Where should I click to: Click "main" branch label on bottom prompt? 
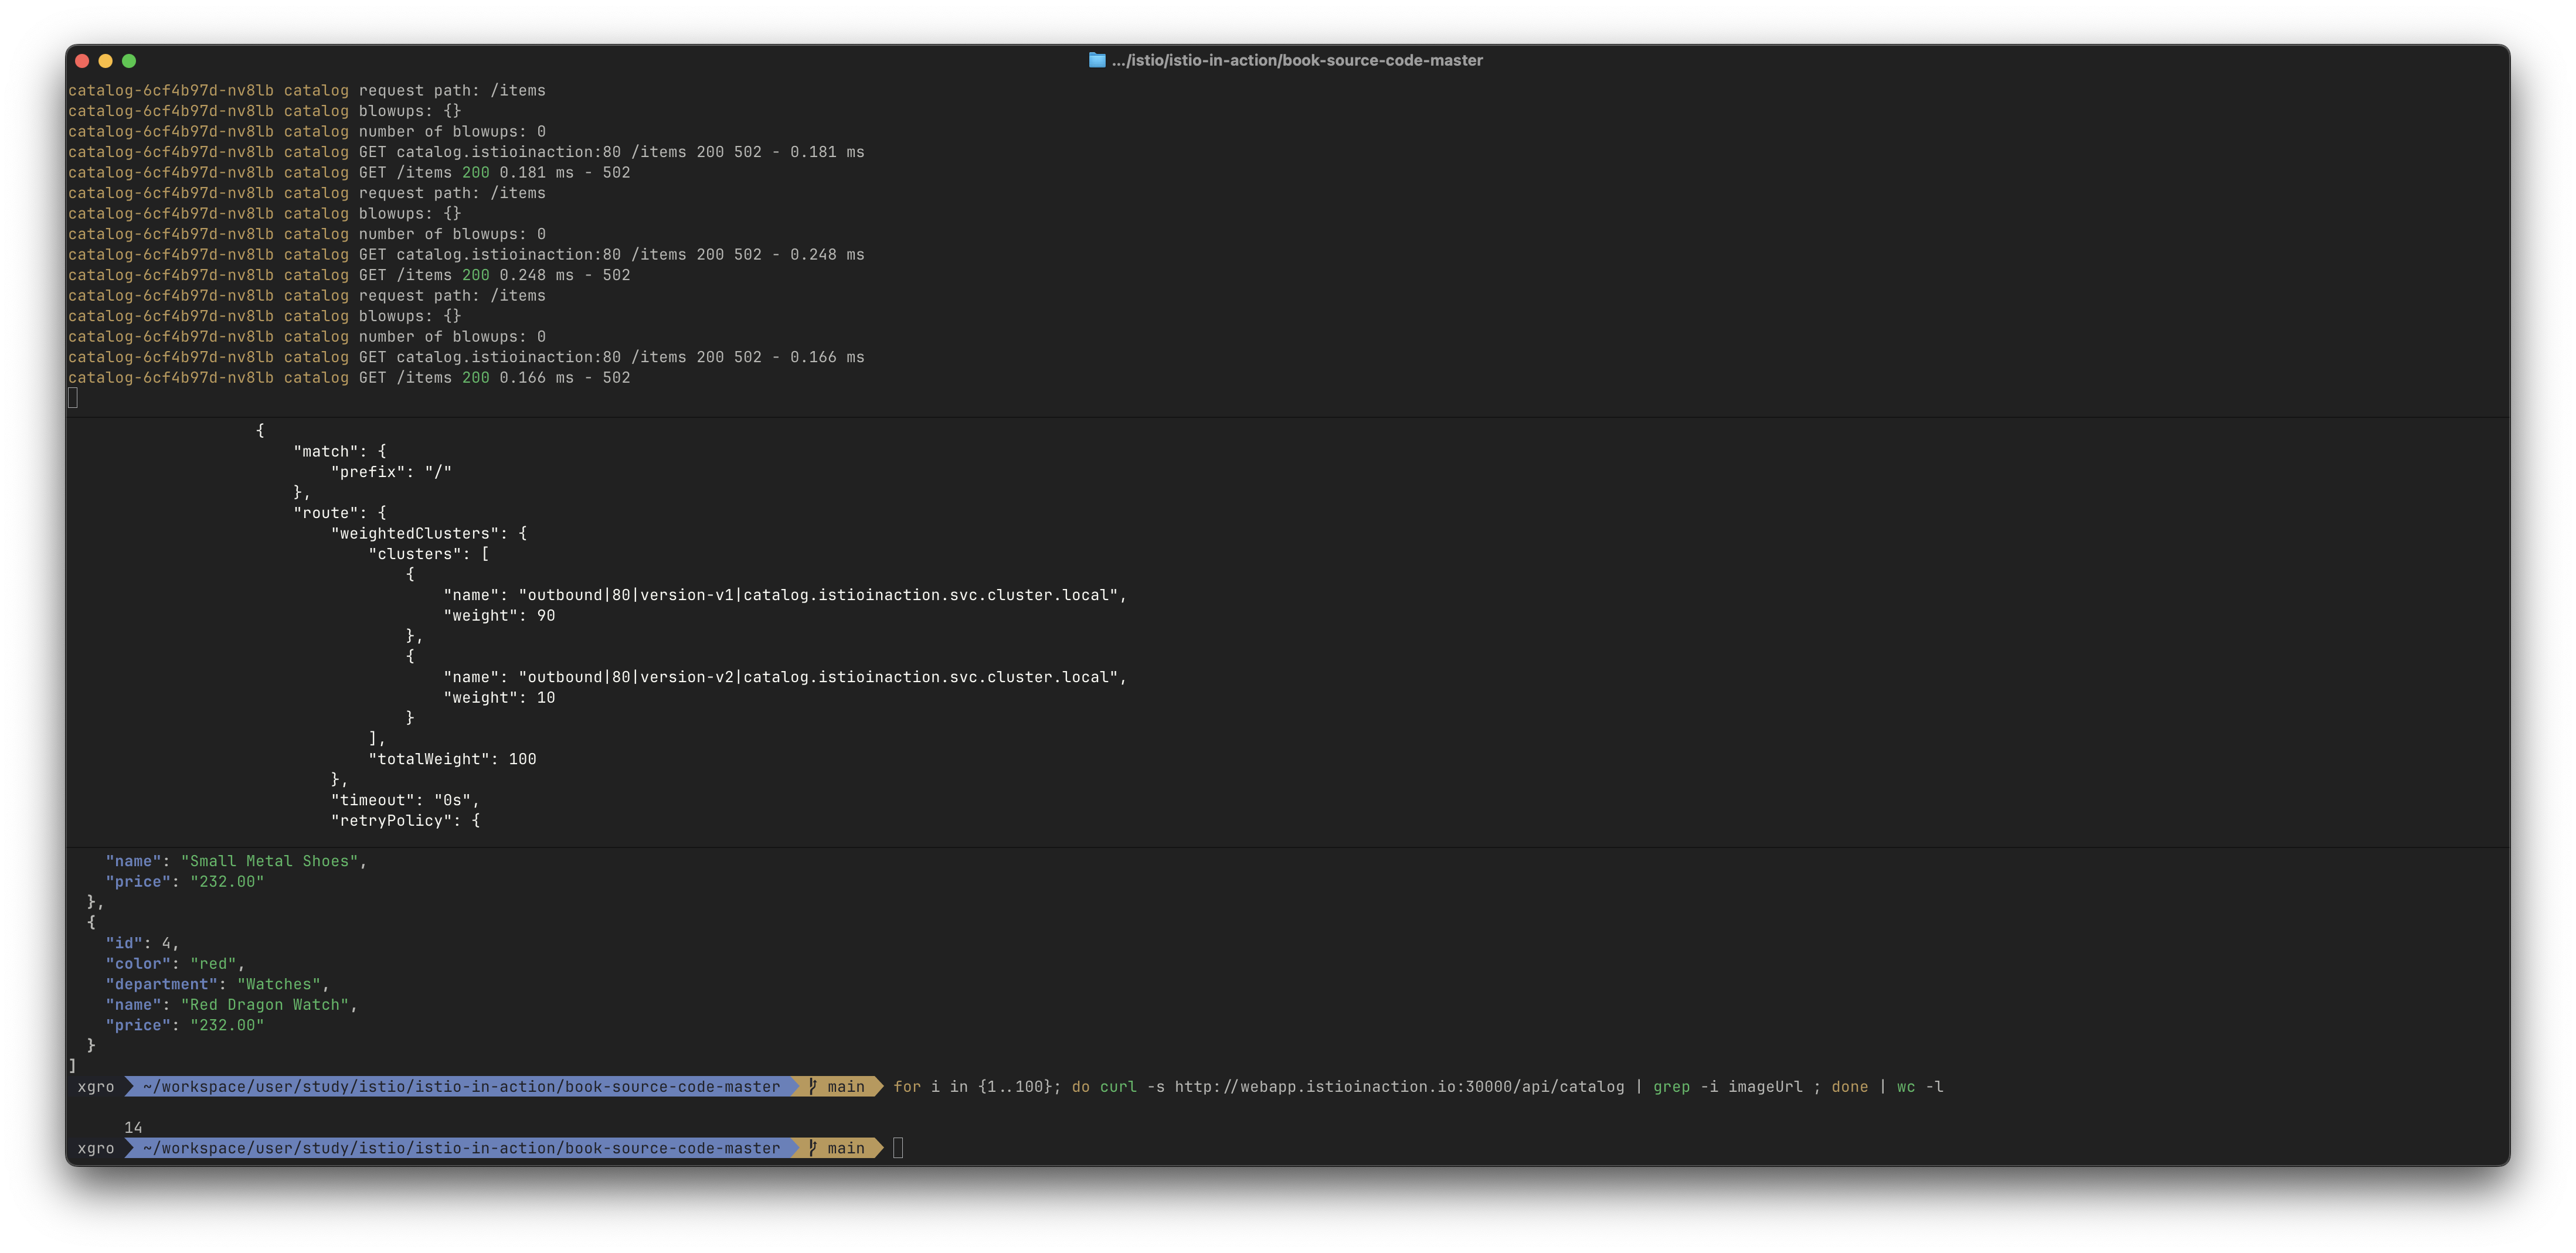(846, 1148)
